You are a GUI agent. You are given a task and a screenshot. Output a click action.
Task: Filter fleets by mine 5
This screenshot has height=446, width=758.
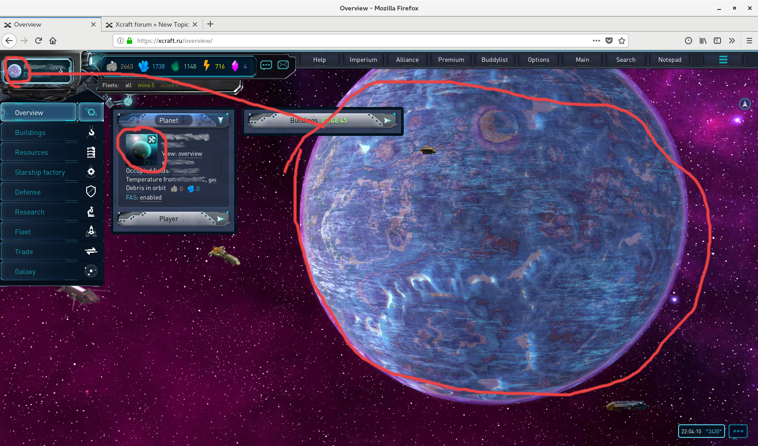146,85
